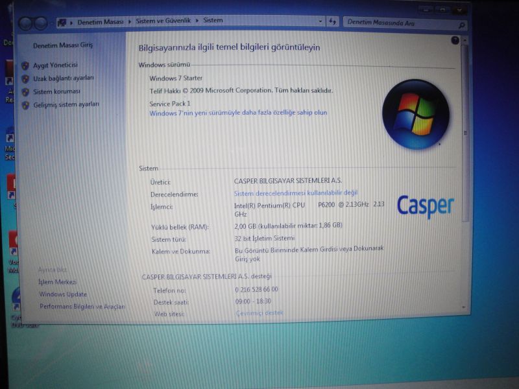Open Performans Bilgileri ve Araçları link

pyautogui.click(x=82, y=307)
